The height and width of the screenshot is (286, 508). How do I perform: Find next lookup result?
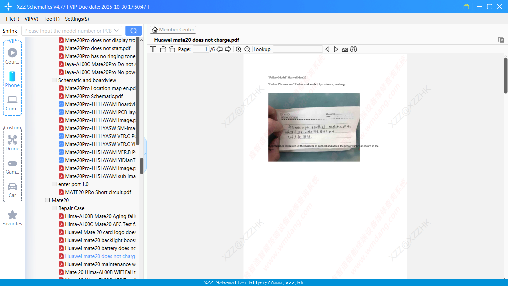[x=336, y=49]
